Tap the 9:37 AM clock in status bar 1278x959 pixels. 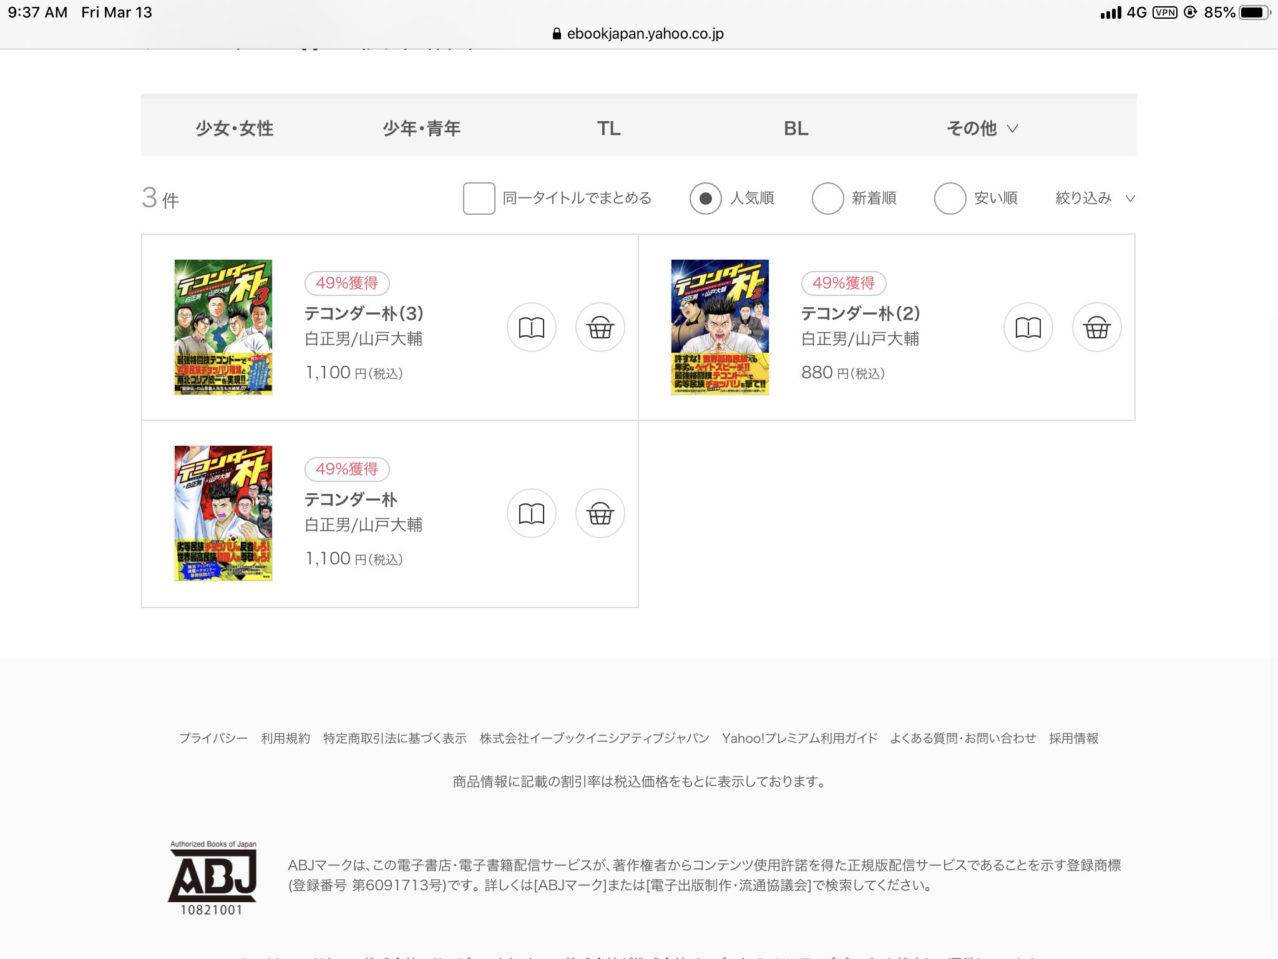37,12
